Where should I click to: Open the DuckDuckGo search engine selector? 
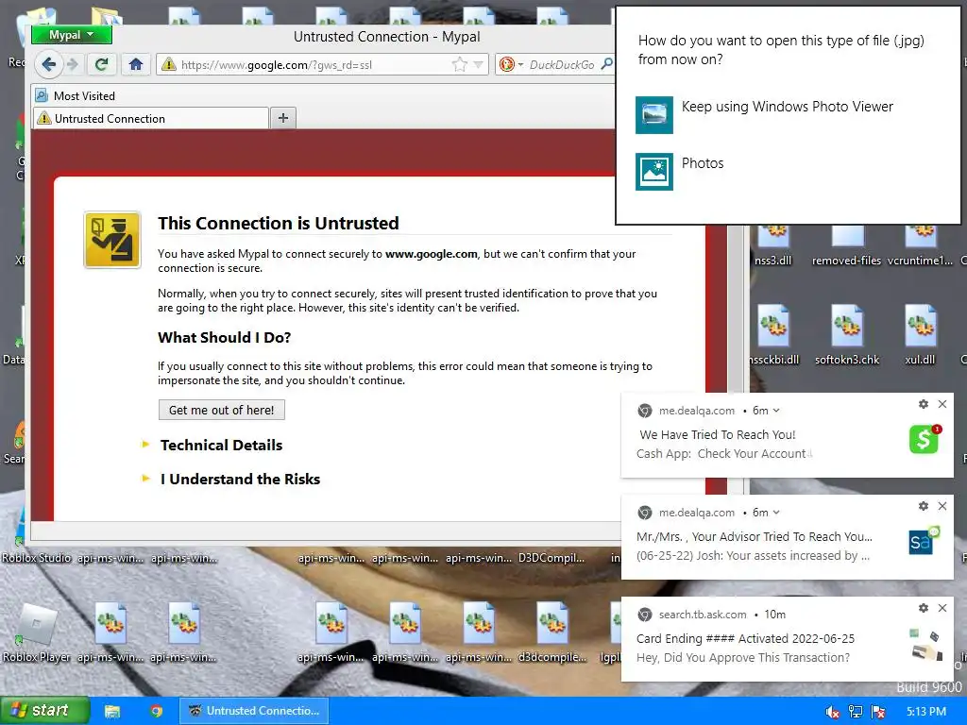511,64
